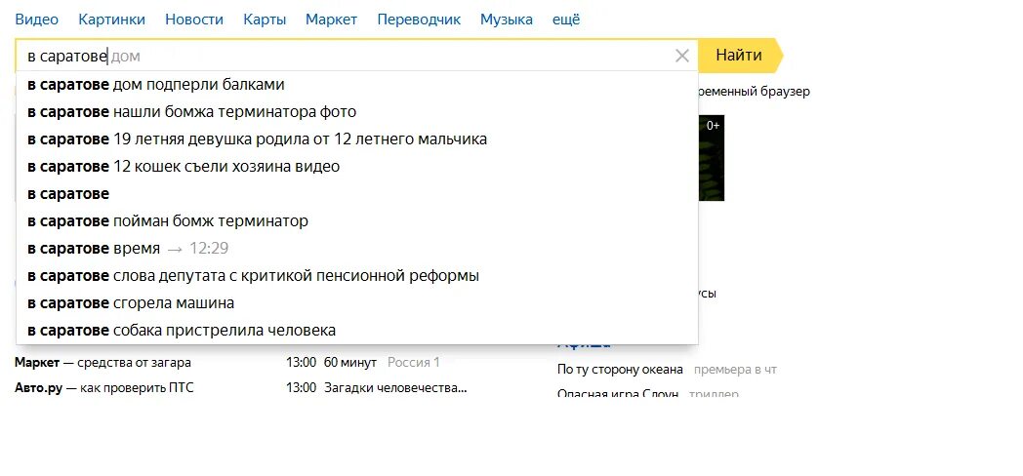The width and height of the screenshot is (1023, 476).
Task: Click the Найти search button
Action: click(x=740, y=56)
